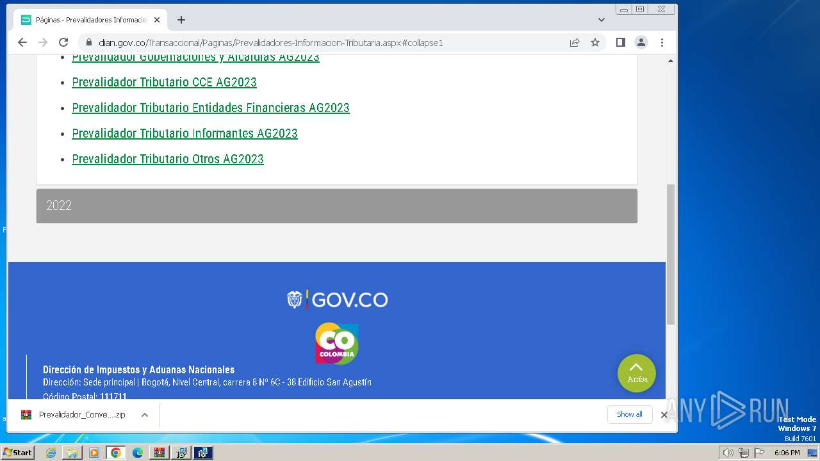Launch Internet Explorer from taskbar
The width and height of the screenshot is (820, 461).
click(x=51, y=453)
